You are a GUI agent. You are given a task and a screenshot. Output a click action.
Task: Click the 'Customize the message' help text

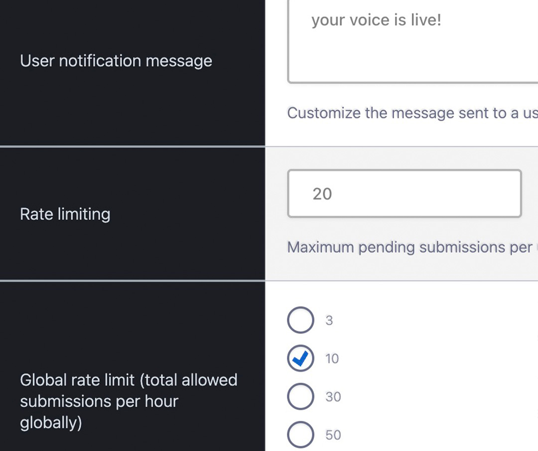[x=412, y=113]
